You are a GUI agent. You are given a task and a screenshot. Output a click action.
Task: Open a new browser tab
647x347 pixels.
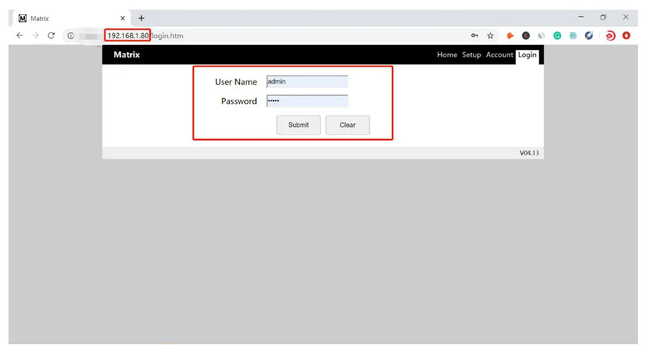click(x=141, y=18)
